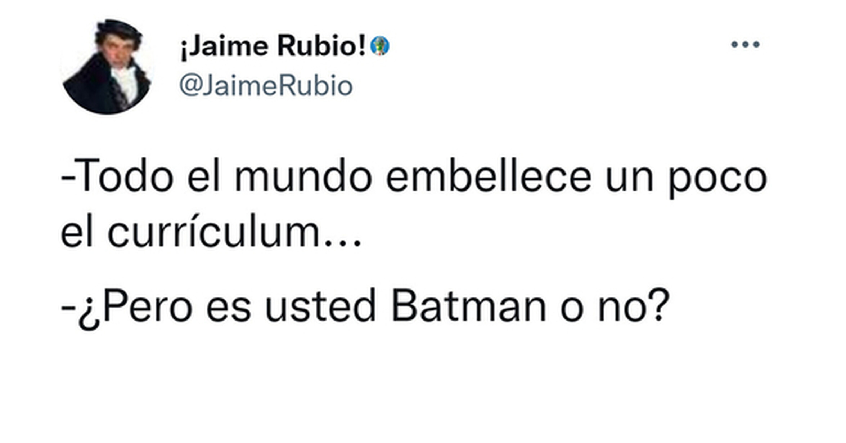The width and height of the screenshot is (846, 443).
Task: Open Jaime Rubio's profile picture
Action: (x=107, y=67)
